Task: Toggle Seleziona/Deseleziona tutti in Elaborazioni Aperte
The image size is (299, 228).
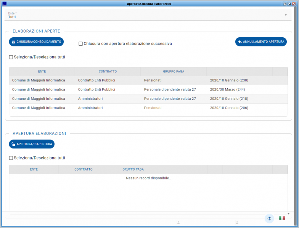Action: pos(11,57)
